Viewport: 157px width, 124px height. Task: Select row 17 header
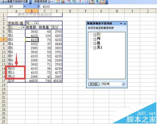[x=3, y=81]
